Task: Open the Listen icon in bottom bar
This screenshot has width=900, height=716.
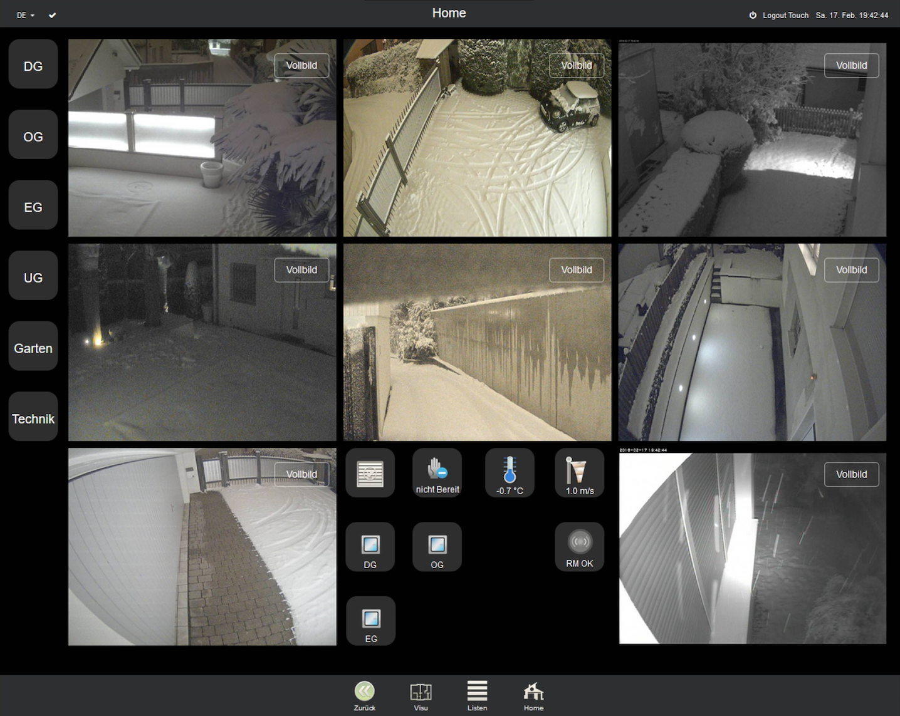Action: 477,694
